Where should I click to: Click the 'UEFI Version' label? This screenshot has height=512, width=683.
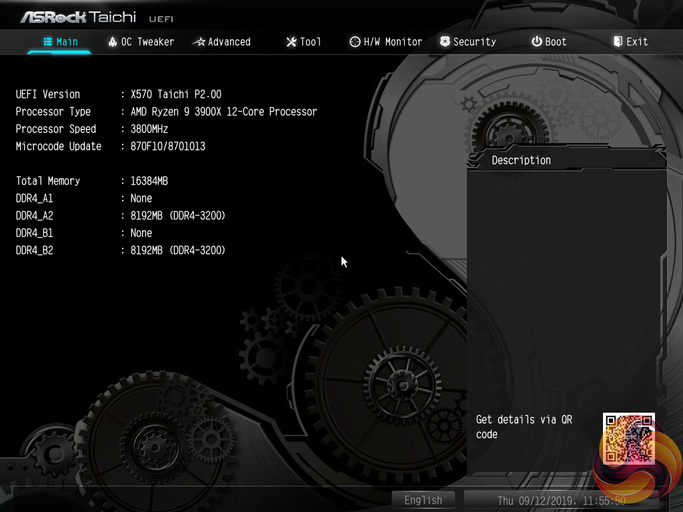(x=48, y=95)
